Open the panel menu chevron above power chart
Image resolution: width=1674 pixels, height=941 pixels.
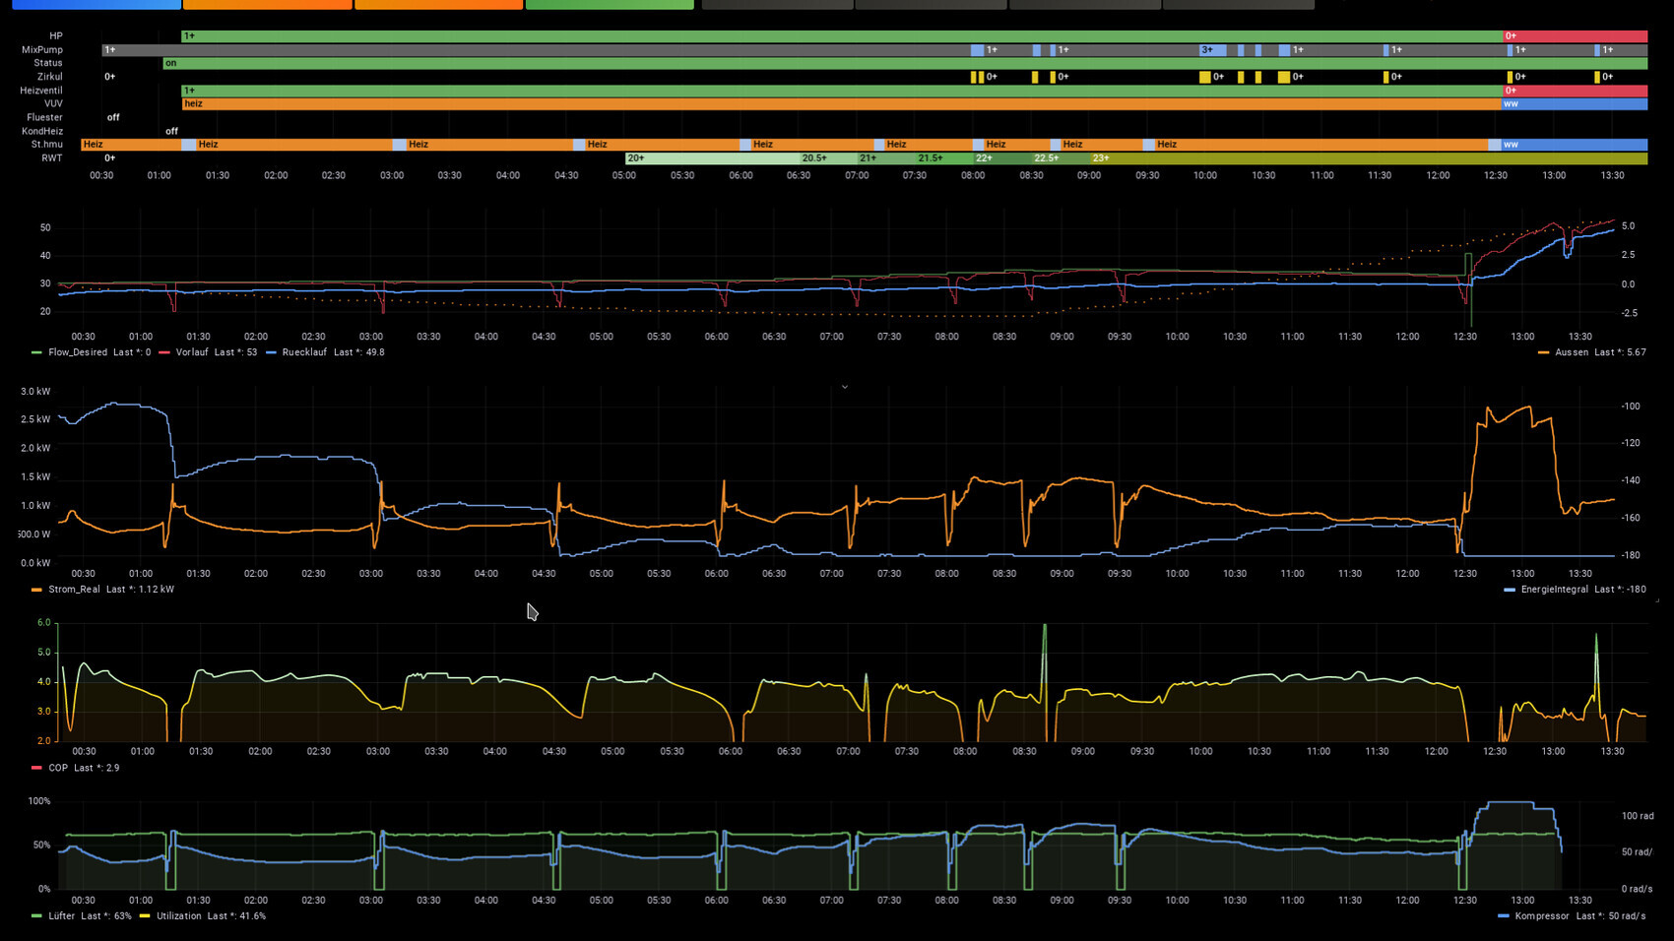(844, 387)
